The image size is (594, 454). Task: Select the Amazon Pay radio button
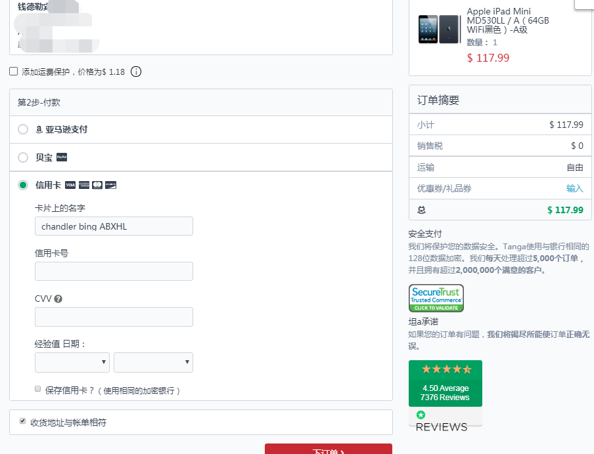pyautogui.click(x=23, y=129)
